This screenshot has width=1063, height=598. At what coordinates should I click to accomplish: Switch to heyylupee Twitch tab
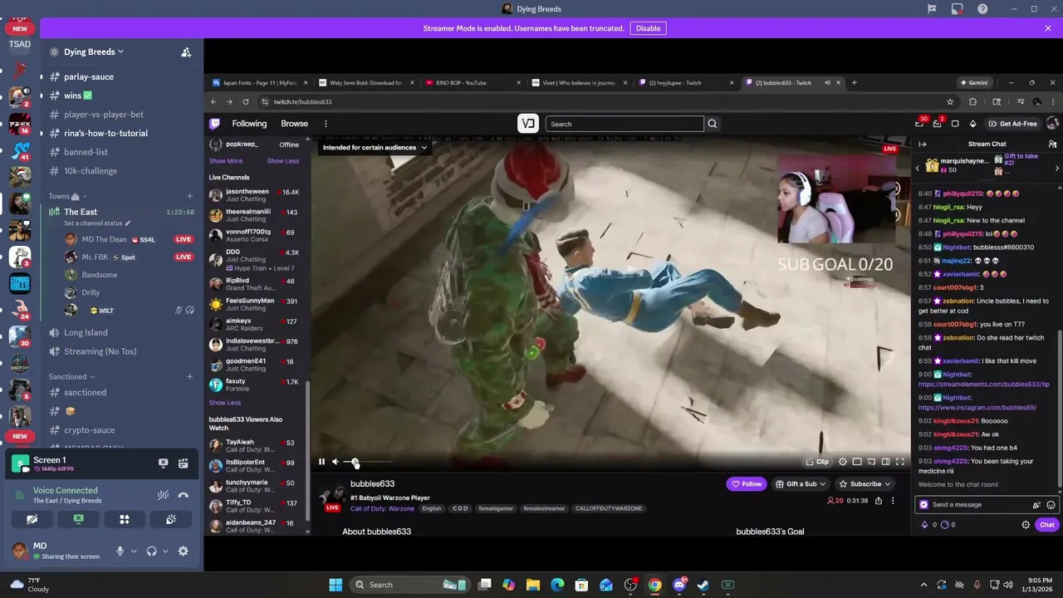point(685,83)
